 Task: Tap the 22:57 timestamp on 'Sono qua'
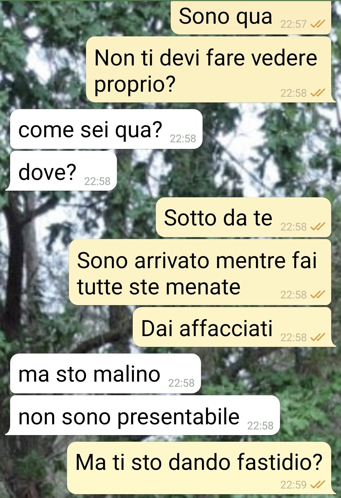294,24
